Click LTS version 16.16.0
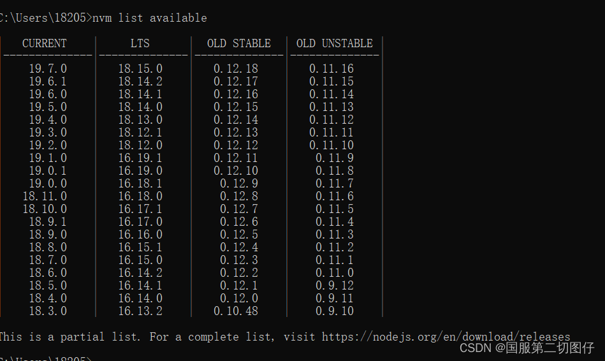This screenshot has height=361, width=605. tap(140, 234)
